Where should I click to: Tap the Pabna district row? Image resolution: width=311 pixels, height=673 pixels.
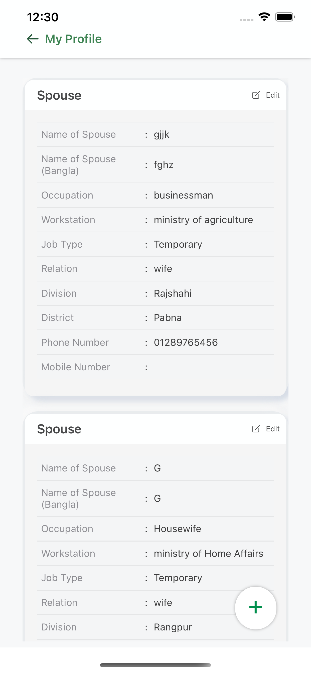point(155,318)
